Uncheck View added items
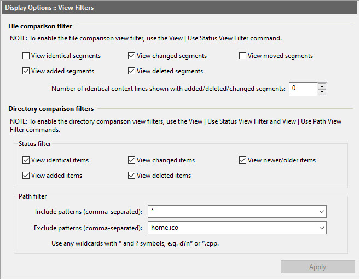Image resolution: width=360 pixels, height=280 pixels. point(26,176)
